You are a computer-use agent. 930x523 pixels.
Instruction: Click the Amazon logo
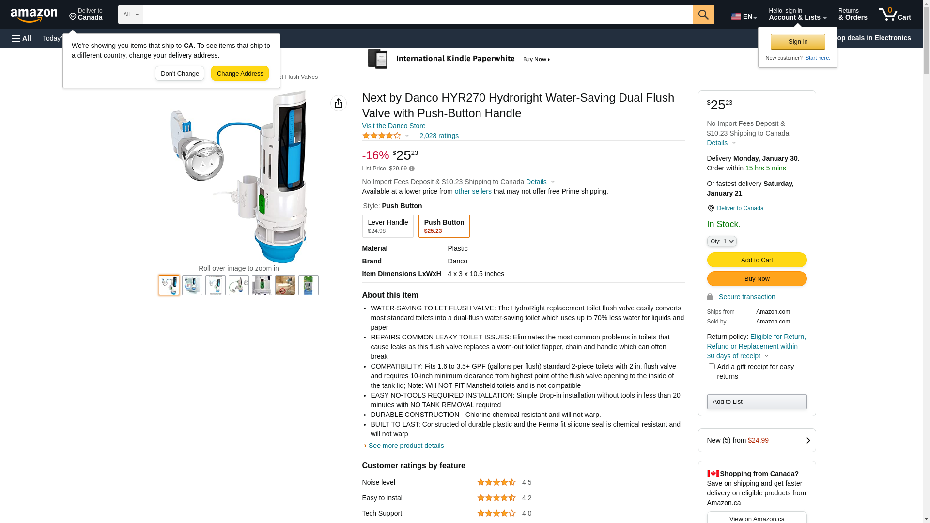(x=34, y=15)
